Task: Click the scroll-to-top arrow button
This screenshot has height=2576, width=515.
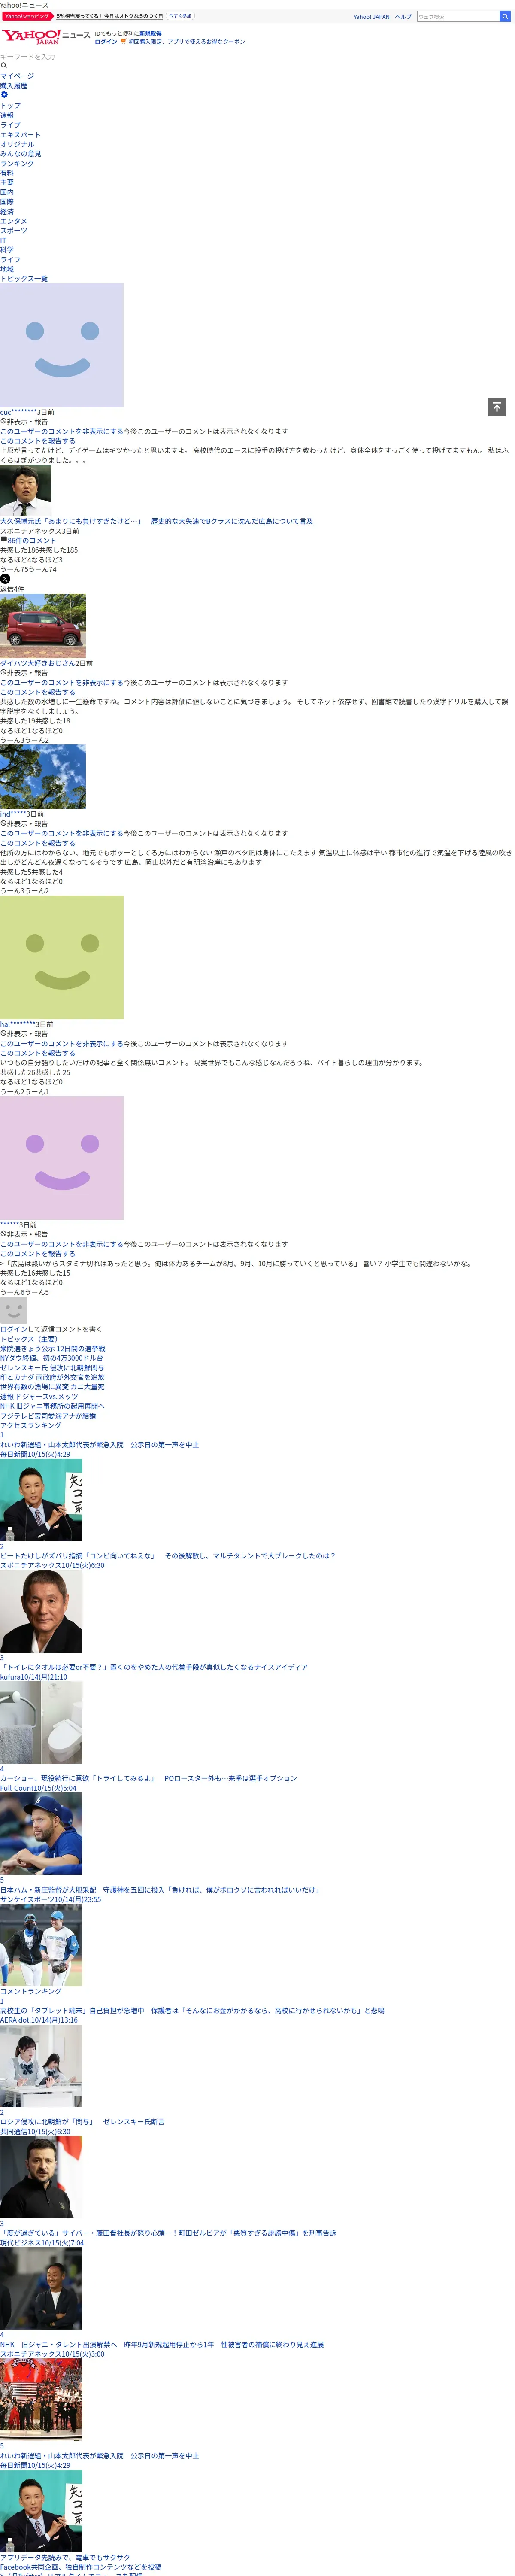Action: (x=496, y=407)
